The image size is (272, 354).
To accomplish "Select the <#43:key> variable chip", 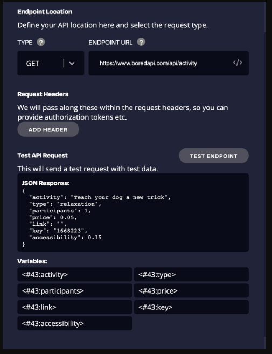I will pos(191,307).
